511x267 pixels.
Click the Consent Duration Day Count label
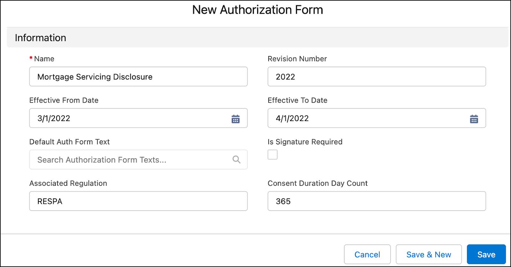click(x=317, y=183)
